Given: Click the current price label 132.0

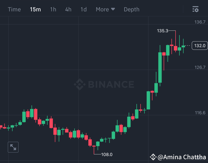Looking at the screenshot, I should [200, 46].
